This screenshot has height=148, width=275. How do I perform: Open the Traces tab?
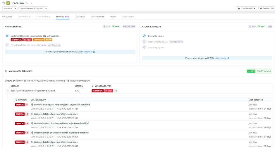point(113,17)
